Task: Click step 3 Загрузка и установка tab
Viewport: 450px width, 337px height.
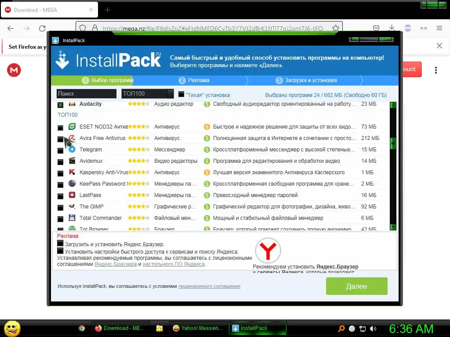Action: (307, 80)
